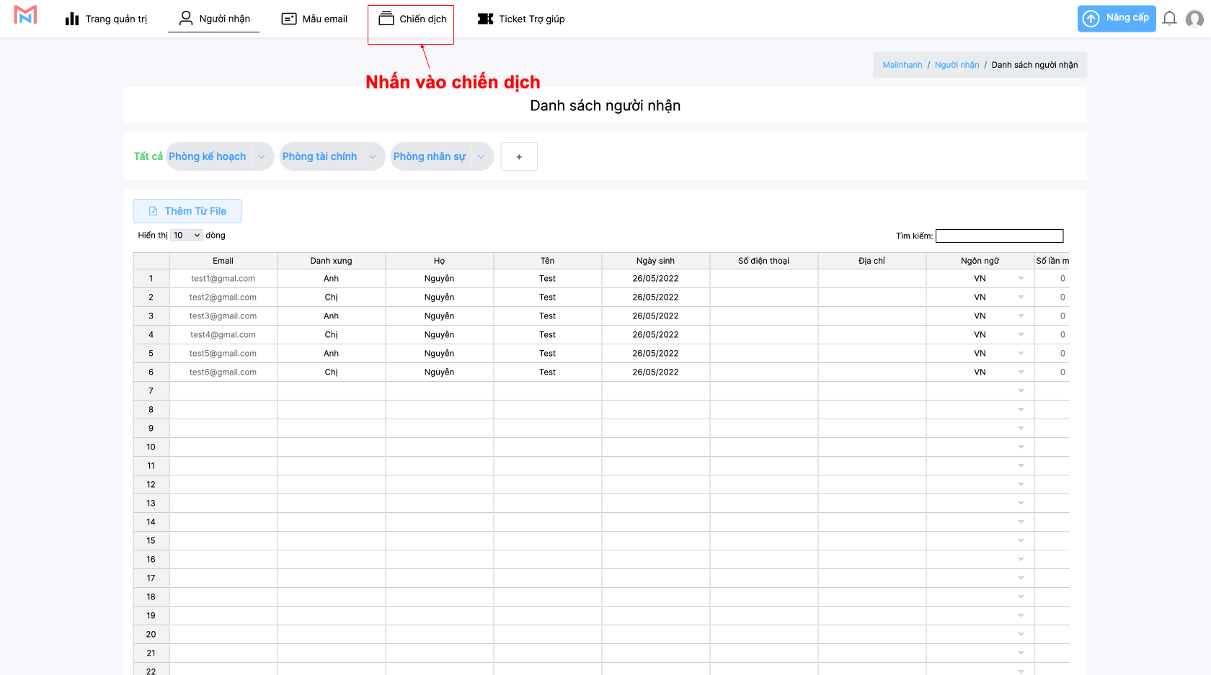Viewport: 1211px width, 675px height.
Task: Open the Người nhận menu tab
Action: pos(214,19)
